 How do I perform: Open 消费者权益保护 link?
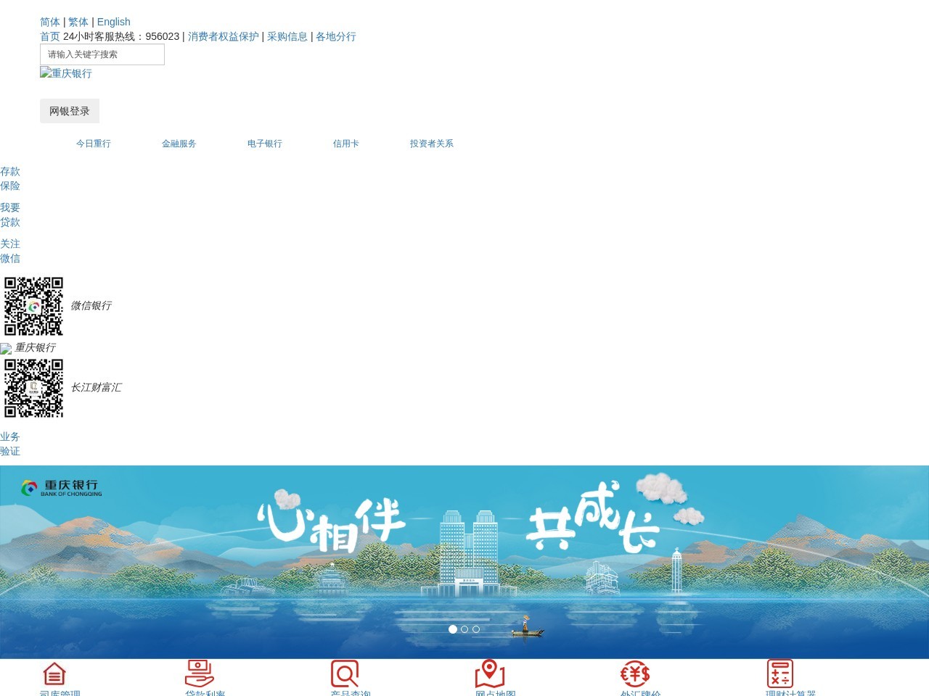click(224, 36)
